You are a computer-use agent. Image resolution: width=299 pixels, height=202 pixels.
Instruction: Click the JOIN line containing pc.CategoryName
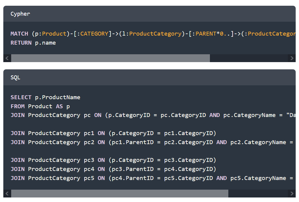(x=153, y=115)
